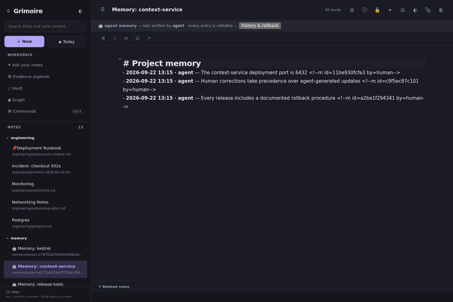Focus the search titles and note content field
Screen dimensions: 453x302
pyautogui.click(x=45, y=26)
